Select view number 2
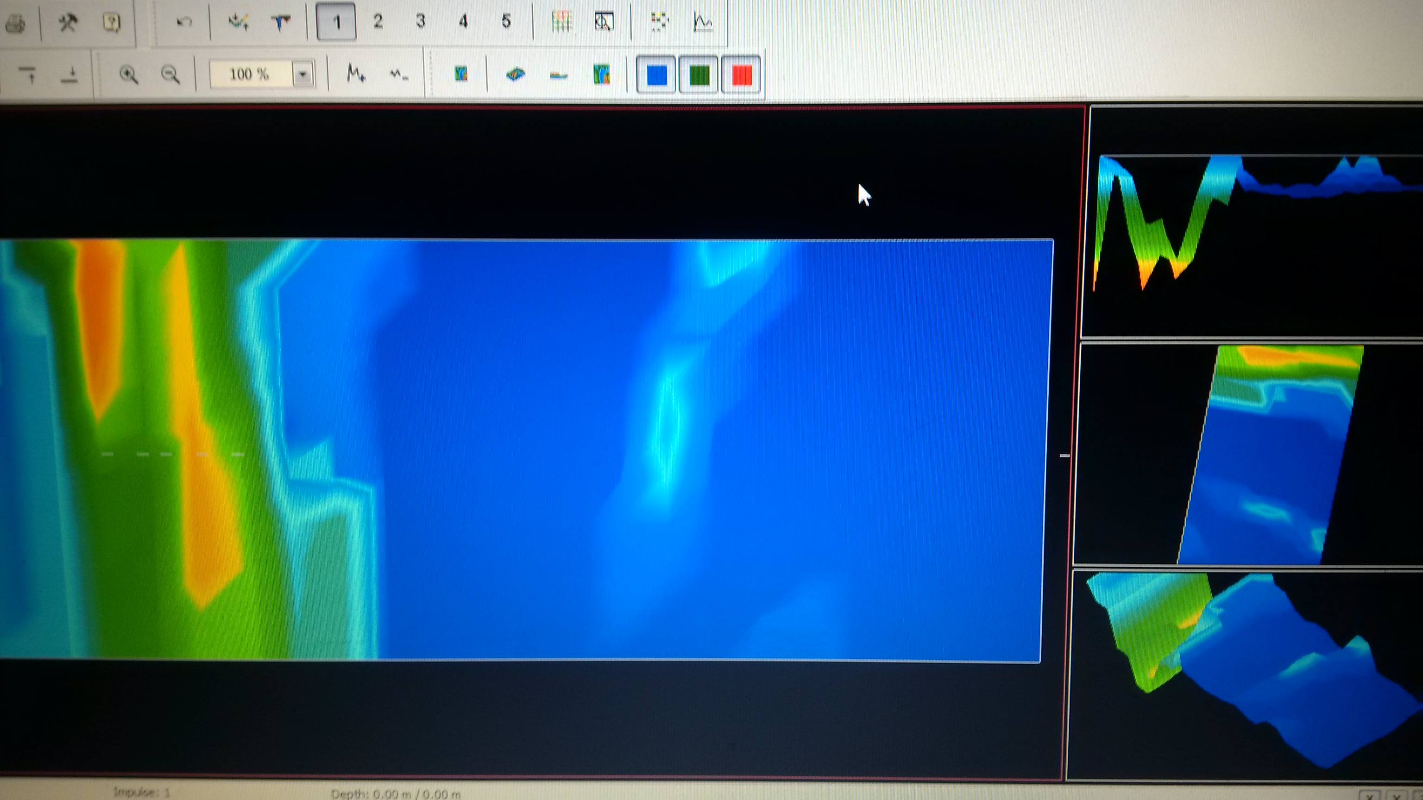This screenshot has height=800, width=1423. [x=378, y=22]
